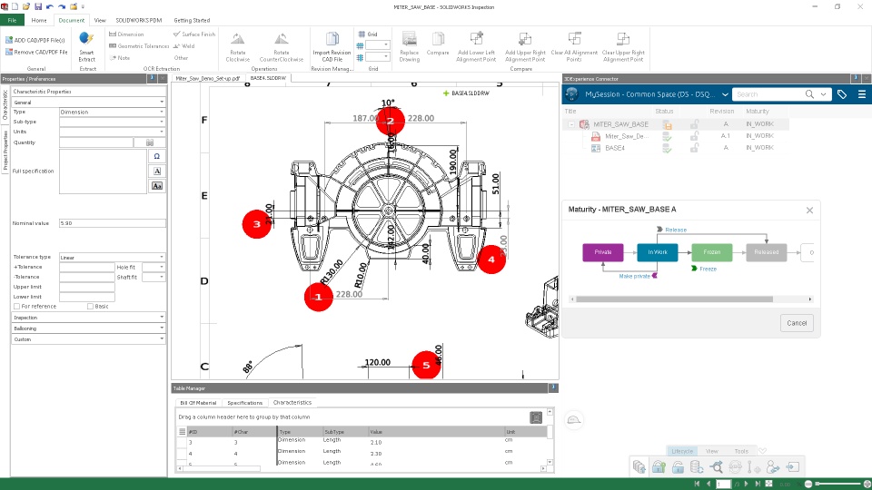Open the File menu

coord(12,20)
